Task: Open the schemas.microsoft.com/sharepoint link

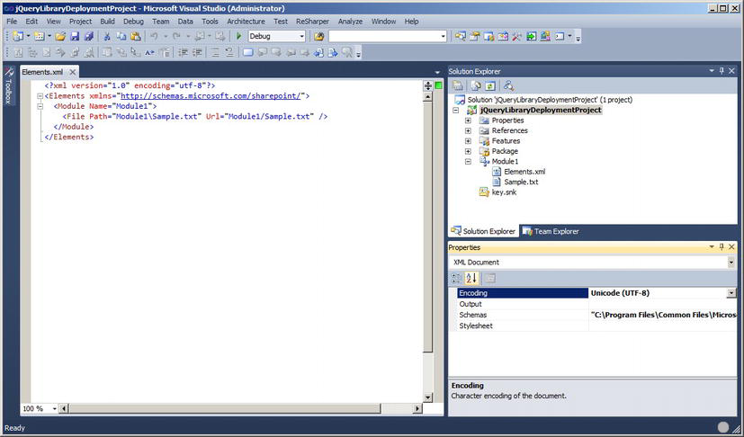Action: point(211,96)
